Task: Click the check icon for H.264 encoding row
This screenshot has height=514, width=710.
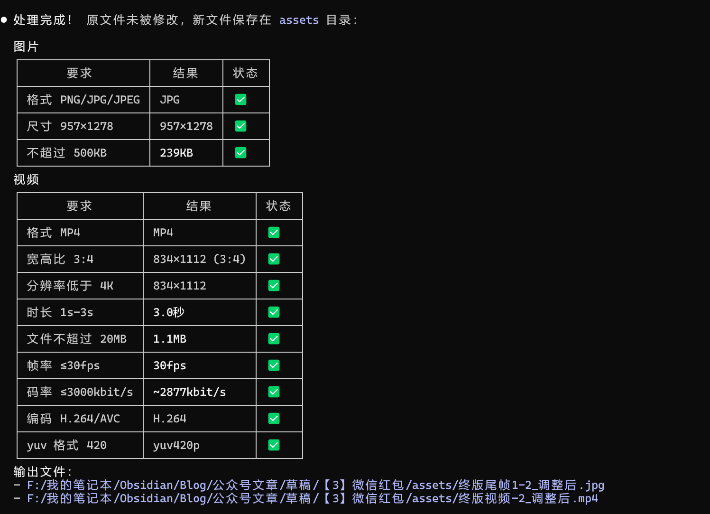Action: pyautogui.click(x=273, y=419)
